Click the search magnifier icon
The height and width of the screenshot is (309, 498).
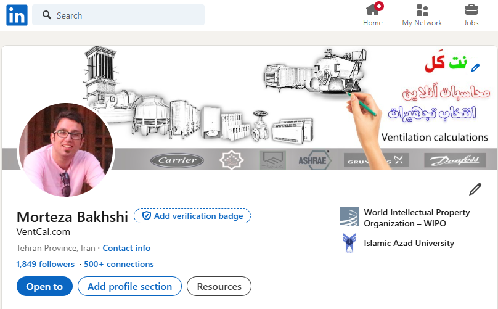[x=47, y=15]
